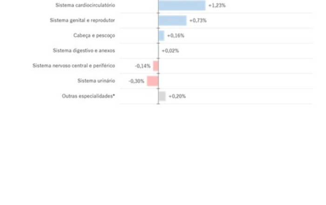Image resolution: width=326 pixels, height=205 pixels.
Task: Click Sistema nervoso central e periférico label
Action: click(74, 66)
